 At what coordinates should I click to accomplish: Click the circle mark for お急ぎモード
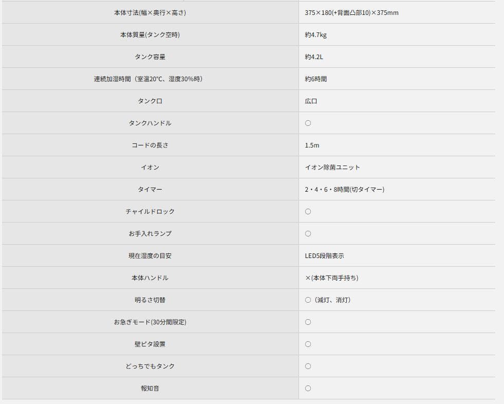click(308, 322)
